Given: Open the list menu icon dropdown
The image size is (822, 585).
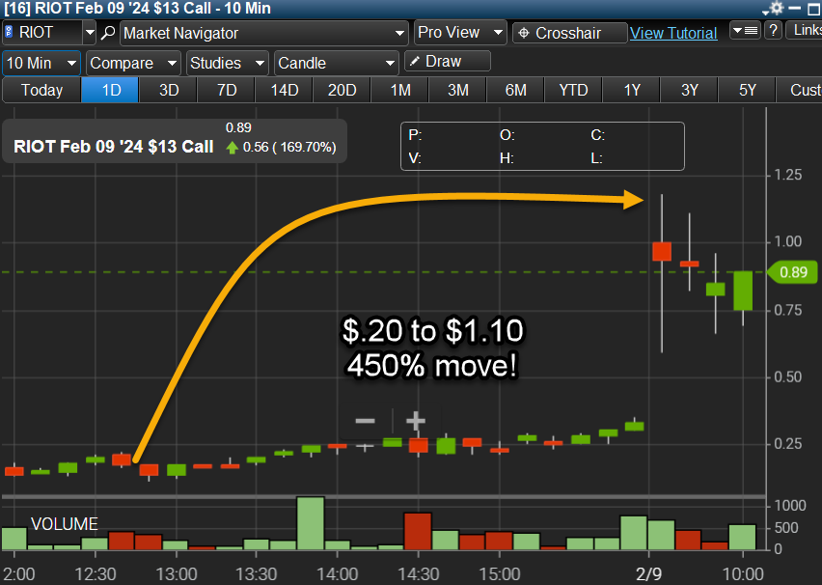Looking at the screenshot, I should coord(745,31).
